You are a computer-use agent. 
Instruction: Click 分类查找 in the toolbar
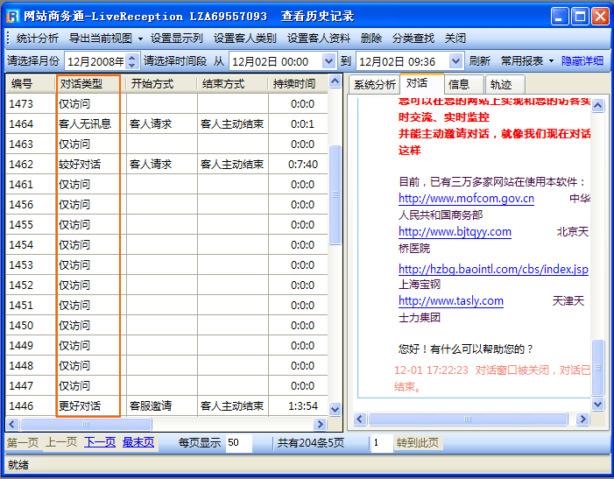click(x=413, y=39)
